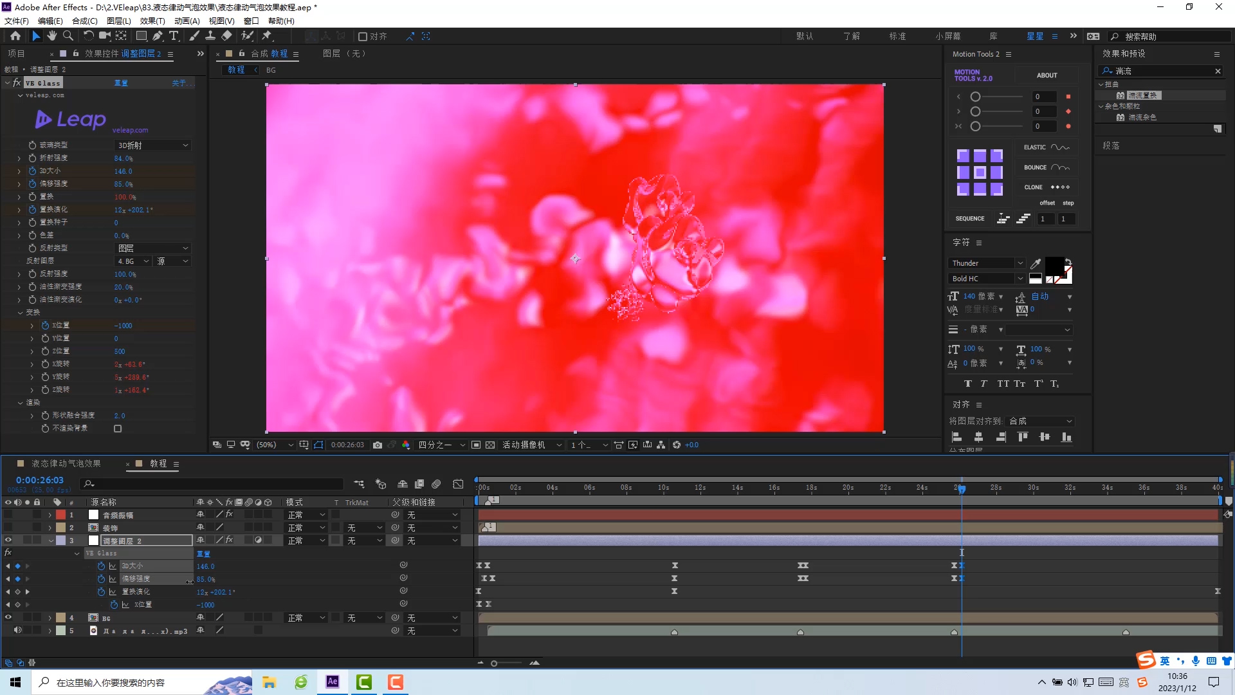Open the 反射图层 4.BG dropdown

(x=133, y=261)
